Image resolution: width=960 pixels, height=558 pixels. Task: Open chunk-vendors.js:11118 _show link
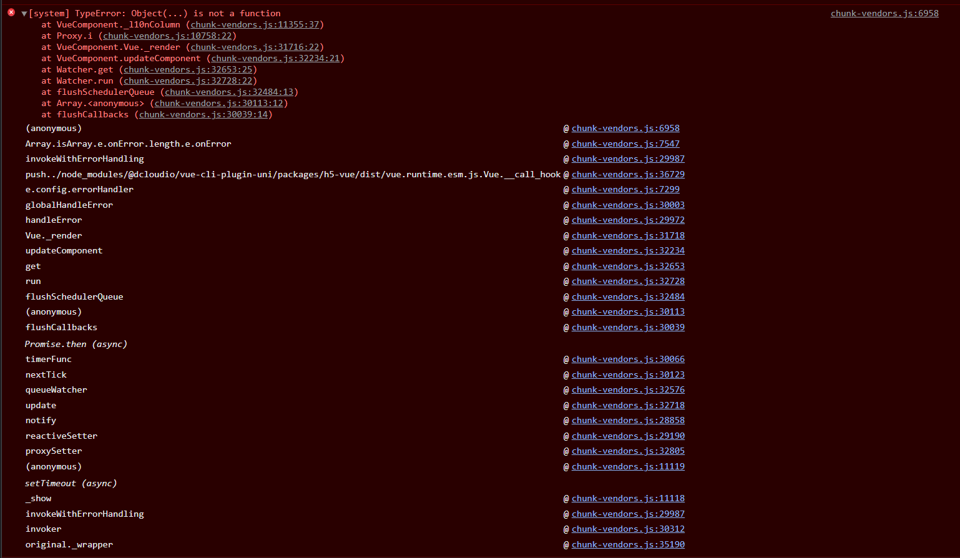[628, 498]
